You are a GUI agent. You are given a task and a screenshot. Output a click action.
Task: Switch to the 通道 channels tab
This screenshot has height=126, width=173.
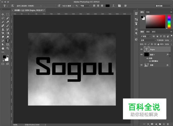(148, 32)
